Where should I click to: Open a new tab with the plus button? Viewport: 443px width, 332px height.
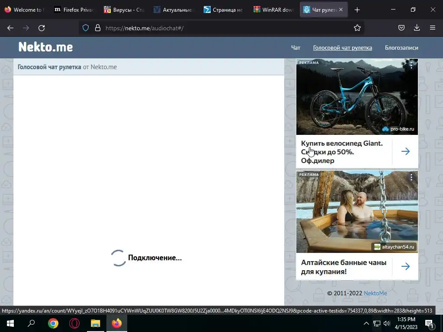[x=357, y=10]
